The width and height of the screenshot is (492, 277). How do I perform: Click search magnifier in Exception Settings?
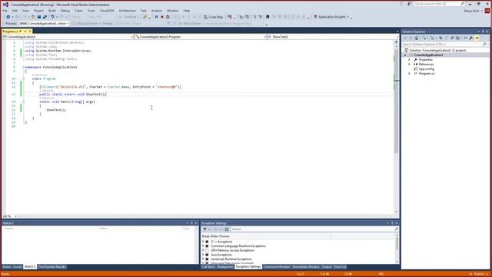click(x=397, y=229)
